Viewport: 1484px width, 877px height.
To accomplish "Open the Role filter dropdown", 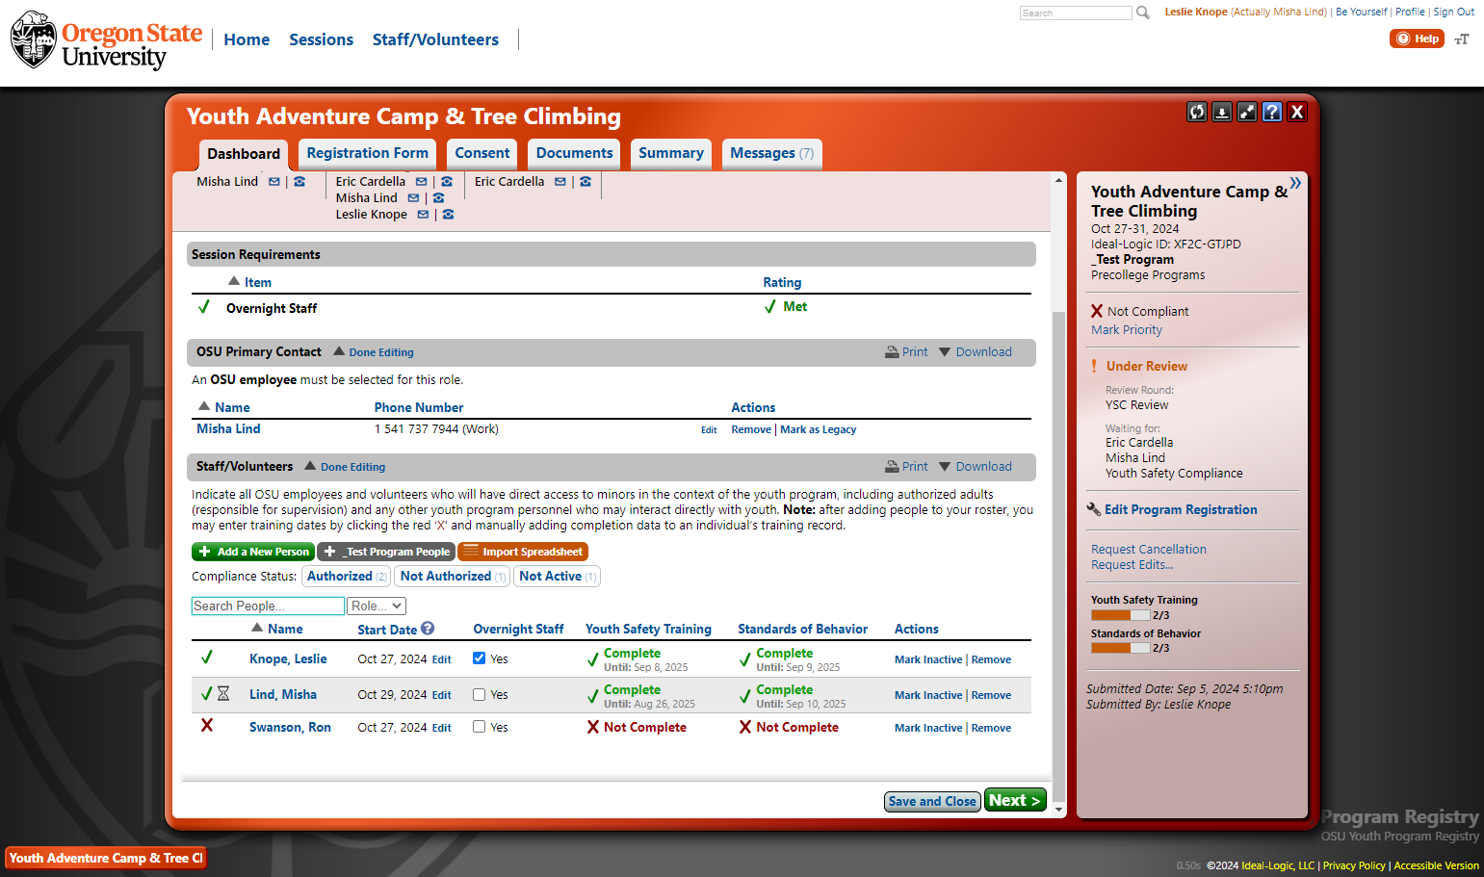I will (x=377, y=606).
